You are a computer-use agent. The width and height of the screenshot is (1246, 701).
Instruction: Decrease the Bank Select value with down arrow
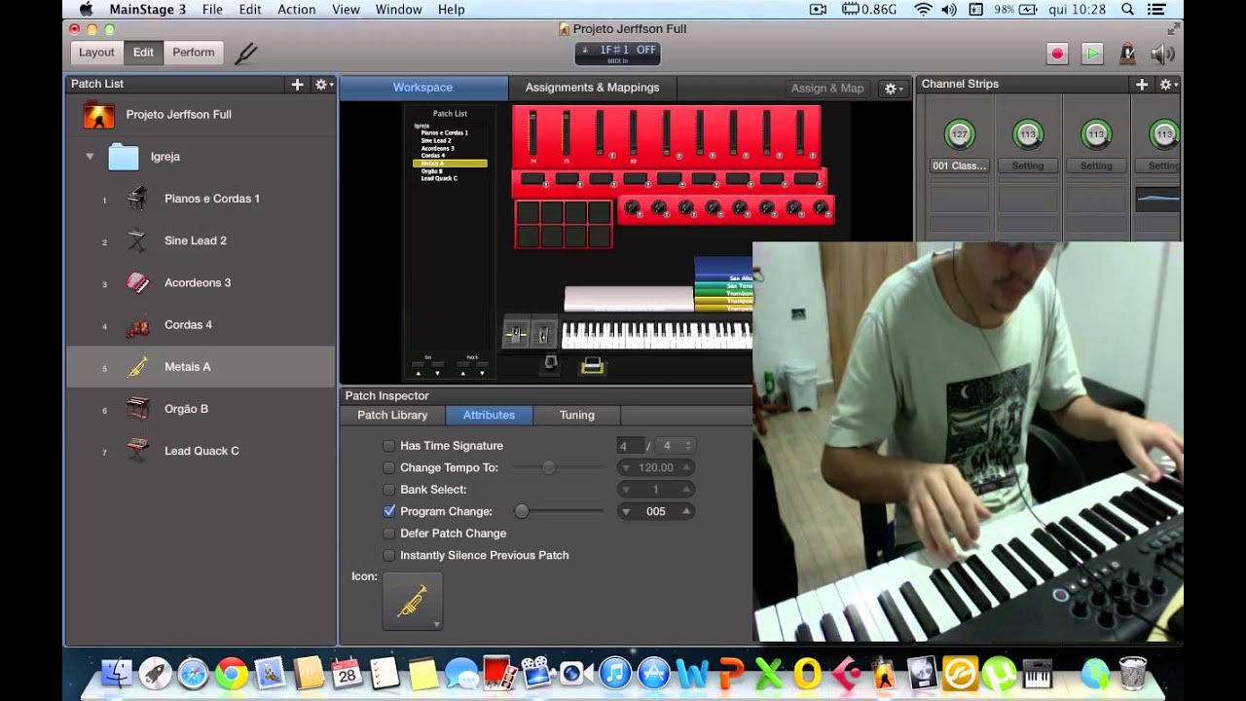(x=626, y=490)
